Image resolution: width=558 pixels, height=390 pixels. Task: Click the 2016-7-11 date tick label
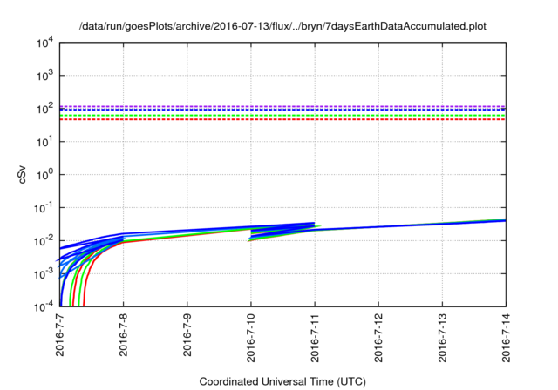[315, 342]
